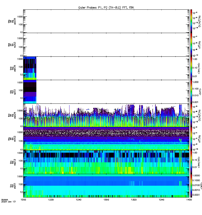Viewport: 202px width, 215px height.
Task: Click the 1400 time label on the x-axis
Action: 189,200
